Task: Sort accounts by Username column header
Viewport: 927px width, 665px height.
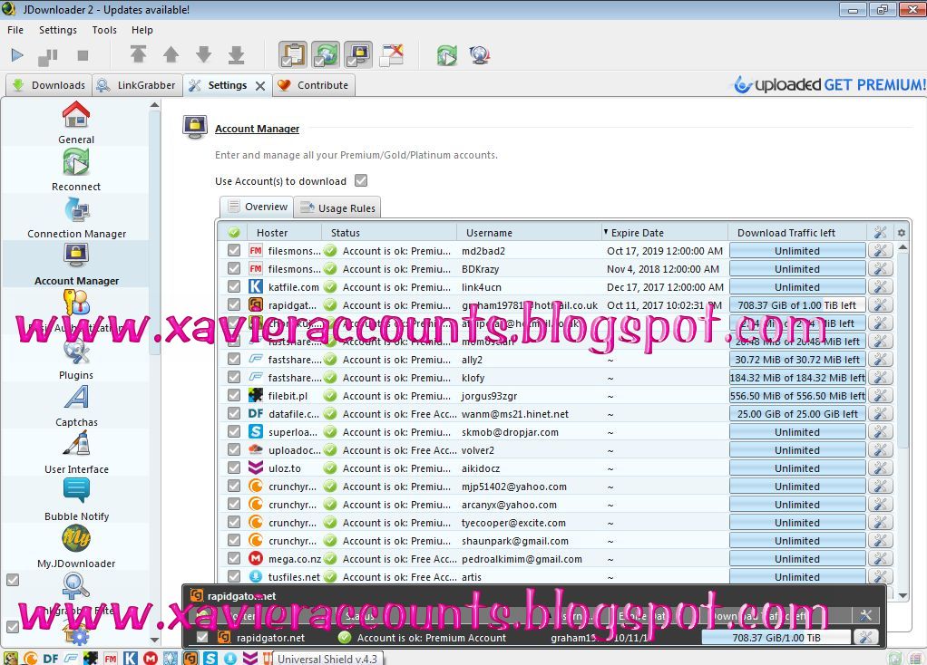Action: point(529,233)
